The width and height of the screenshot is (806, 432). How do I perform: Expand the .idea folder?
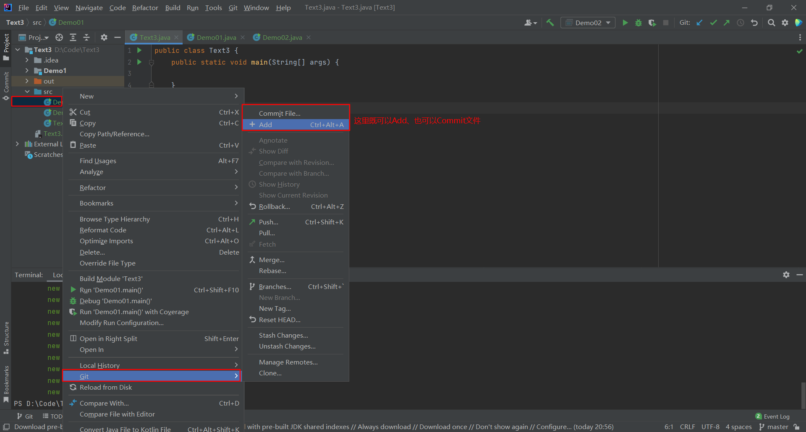point(27,60)
